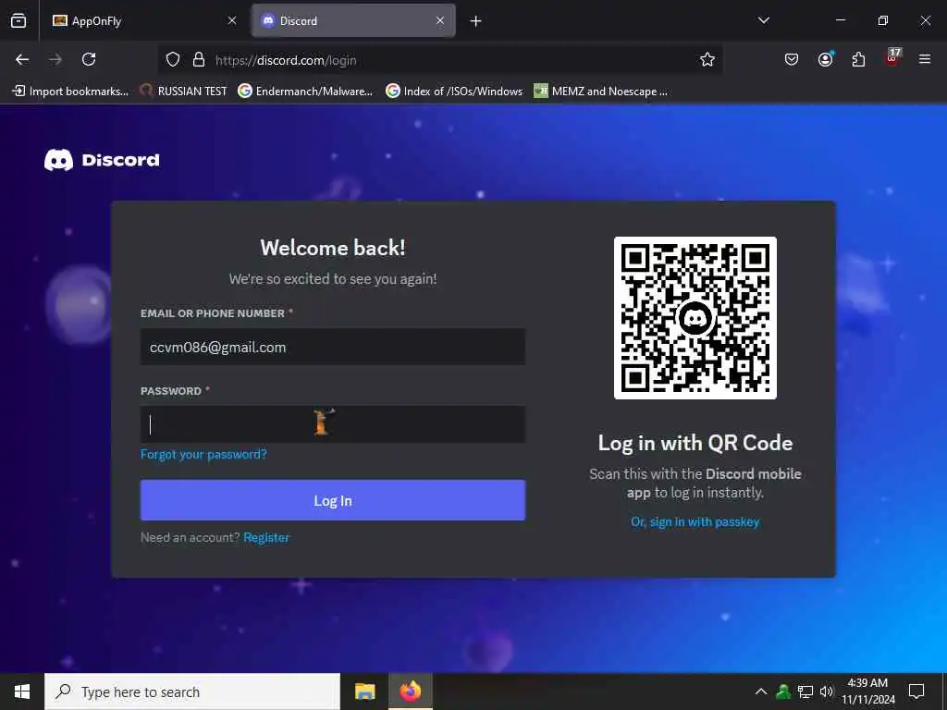Restore down the Firefox window
The image size is (947, 710).
(883, 20)
